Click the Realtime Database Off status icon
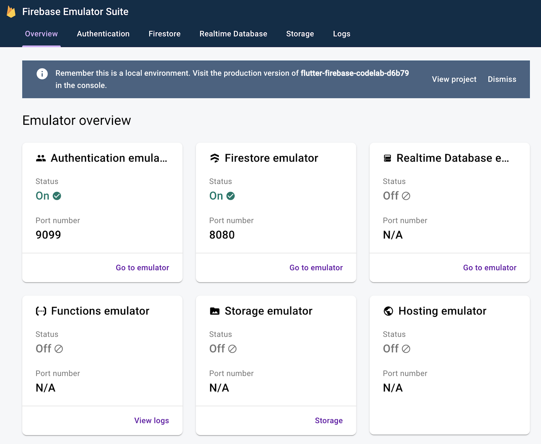 pyautogui.click(x=406, y=196)
